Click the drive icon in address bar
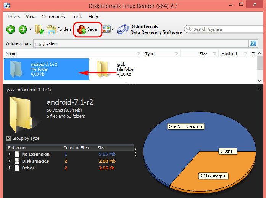This screenshot has width=266, height=198. (x=38, y=45)
